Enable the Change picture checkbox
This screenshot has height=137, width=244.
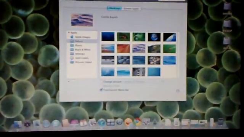[101, 81]
